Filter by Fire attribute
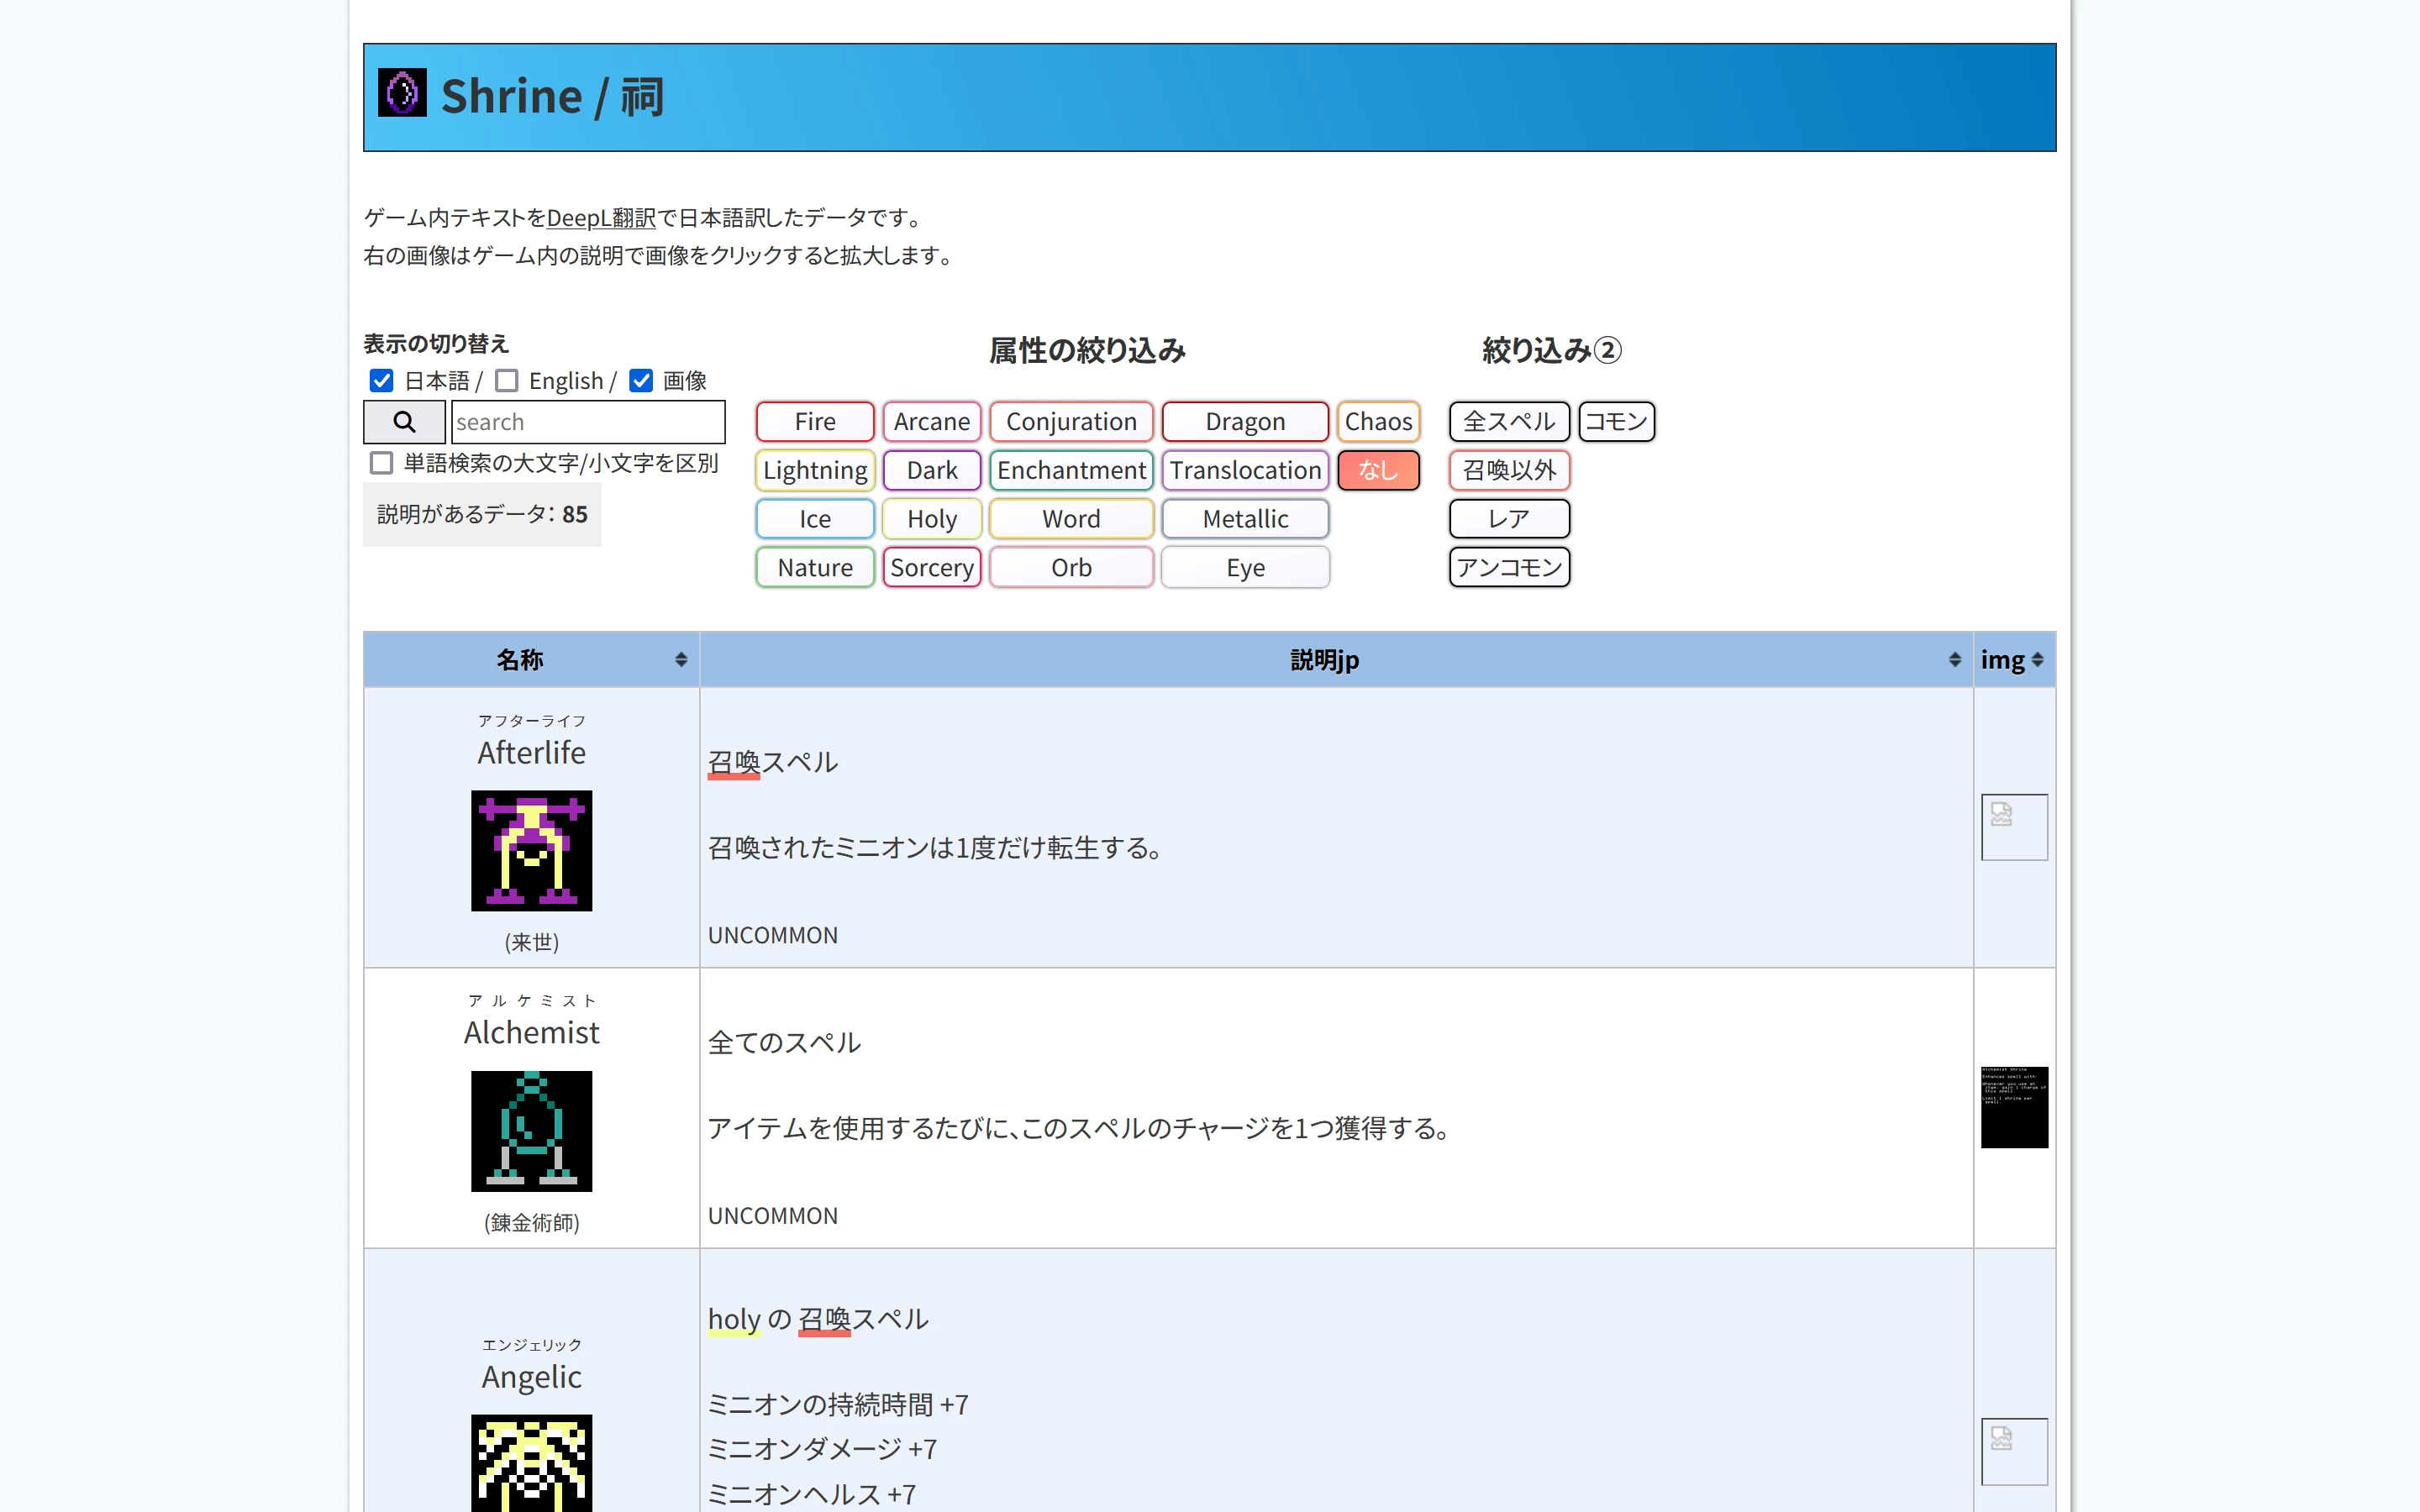The width and height of the screenshot is (2420, 1512). click(x=814, y=422)
